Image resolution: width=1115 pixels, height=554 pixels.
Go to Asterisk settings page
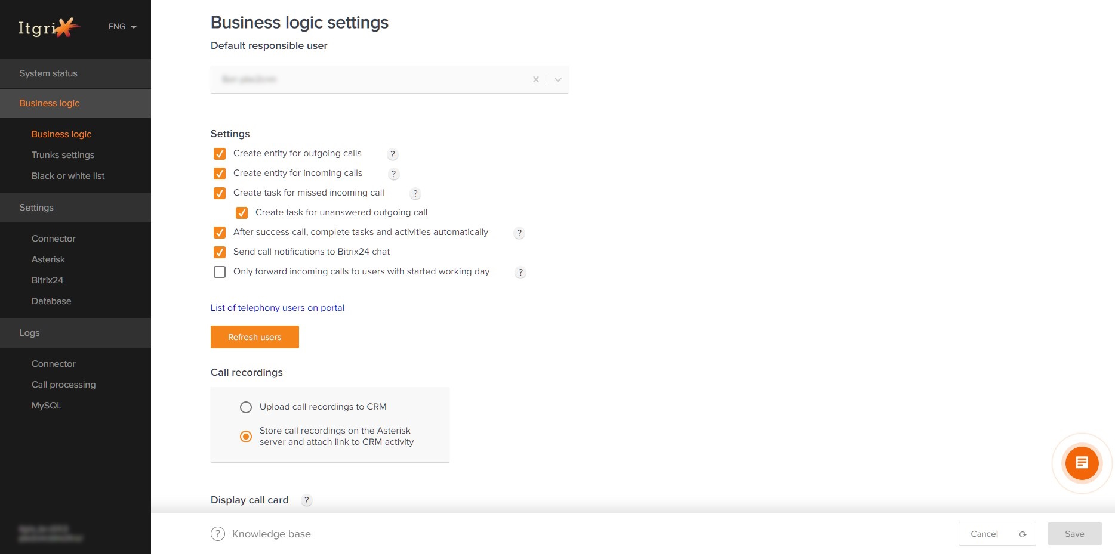48,259
